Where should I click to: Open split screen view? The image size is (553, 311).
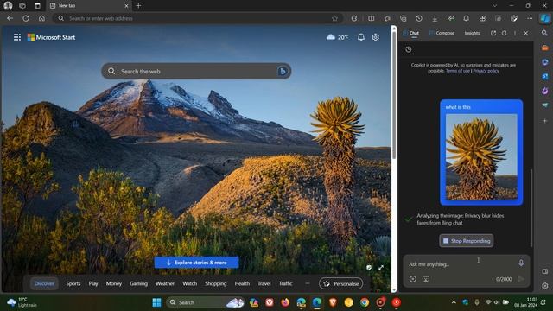[371, 18]
